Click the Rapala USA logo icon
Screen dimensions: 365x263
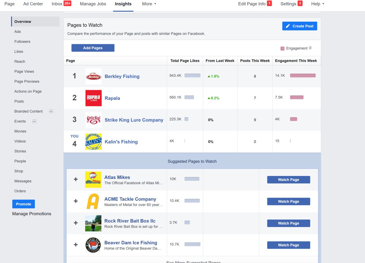(x=94, y=98)
